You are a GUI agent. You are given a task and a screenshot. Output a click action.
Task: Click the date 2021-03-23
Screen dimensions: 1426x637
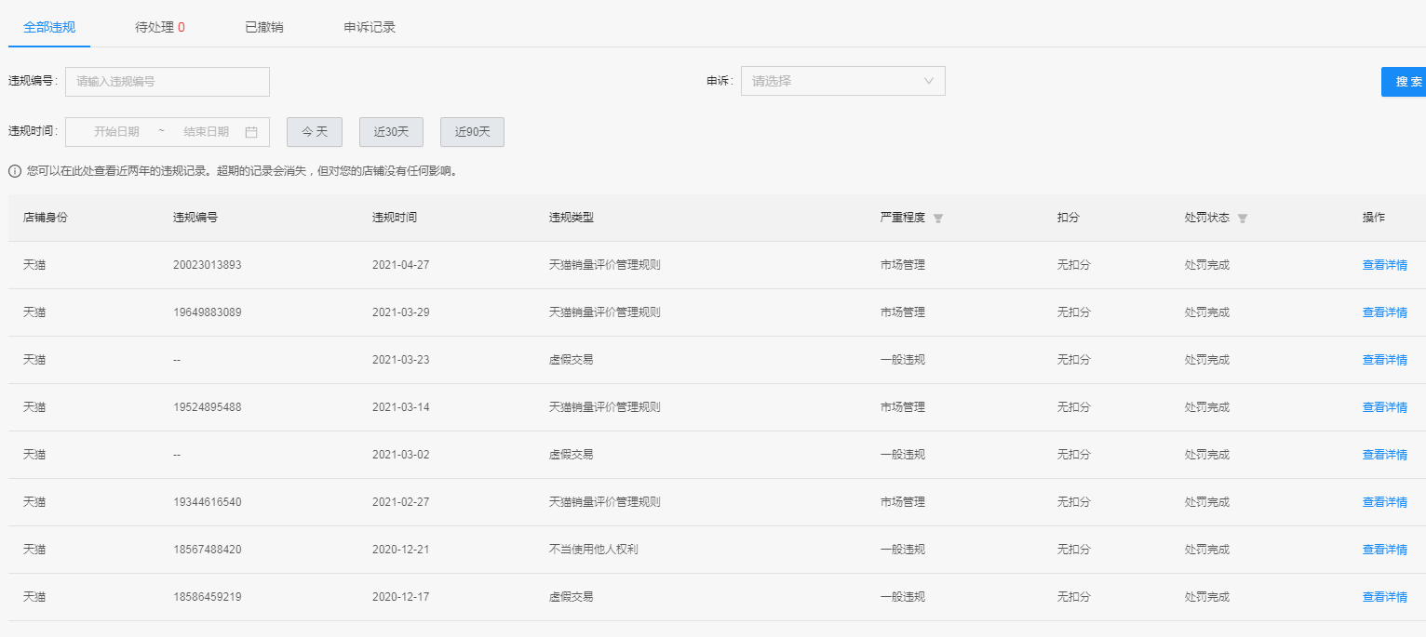click(401, 360)
